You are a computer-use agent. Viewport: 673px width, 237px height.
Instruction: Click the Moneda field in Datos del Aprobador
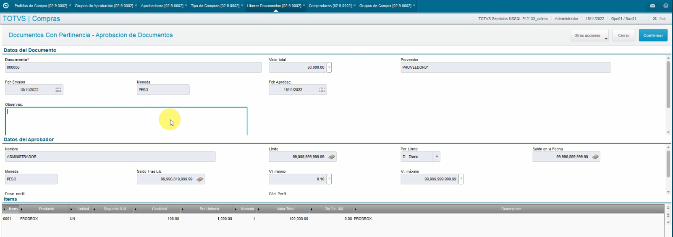coord(31,179)
